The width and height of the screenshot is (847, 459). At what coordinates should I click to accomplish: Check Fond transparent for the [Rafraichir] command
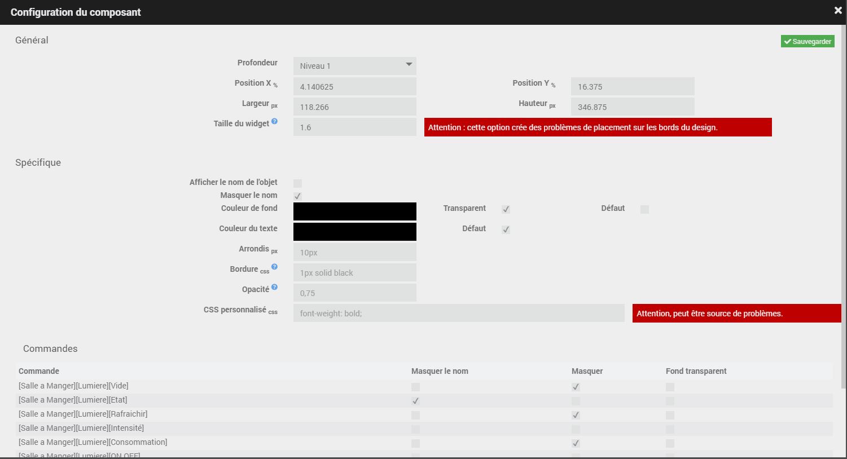tap(670, 415)
